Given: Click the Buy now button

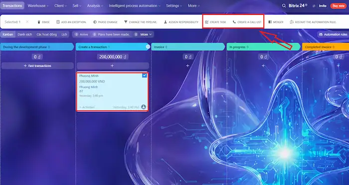Looking at the screenshot, I should [x=339, y=6].
